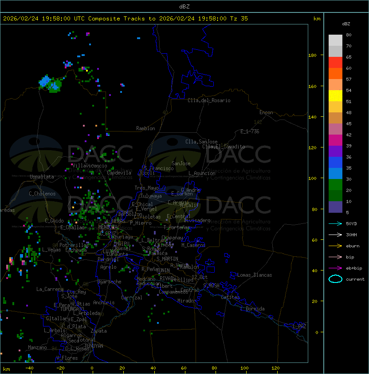Screen dimensions: 369x374
Task: Click the 'Lomas_Blancas' map label
Action: [x=255, y=275]
